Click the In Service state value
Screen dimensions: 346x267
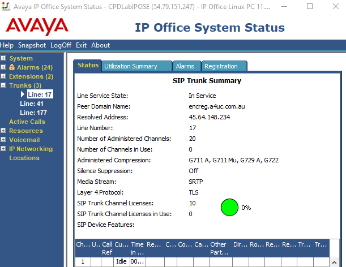coord(202,96)
